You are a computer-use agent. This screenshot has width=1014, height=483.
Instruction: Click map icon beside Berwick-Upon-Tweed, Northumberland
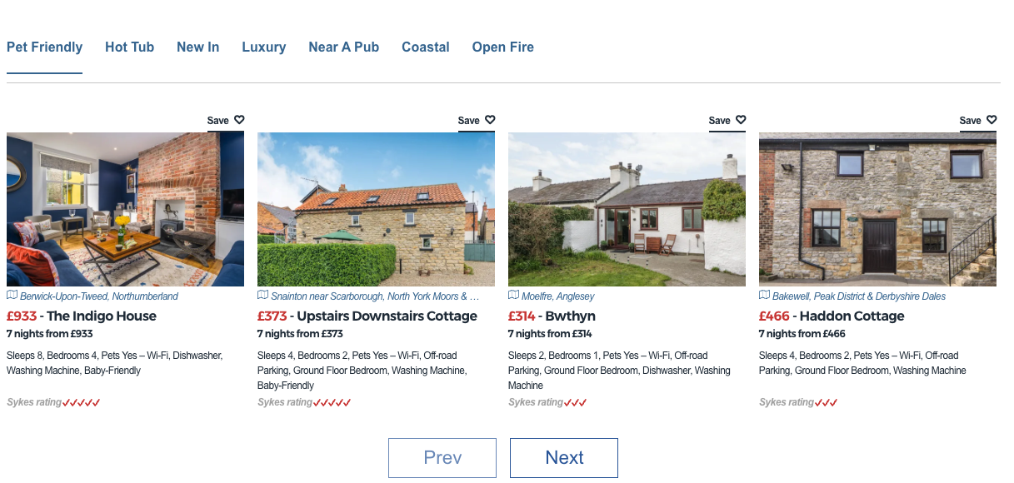(x=12, y=296)
